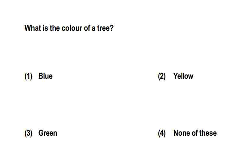This screenshot has height=160, width=240.
Task: Click the (4) option number
Action: (162, 133)
